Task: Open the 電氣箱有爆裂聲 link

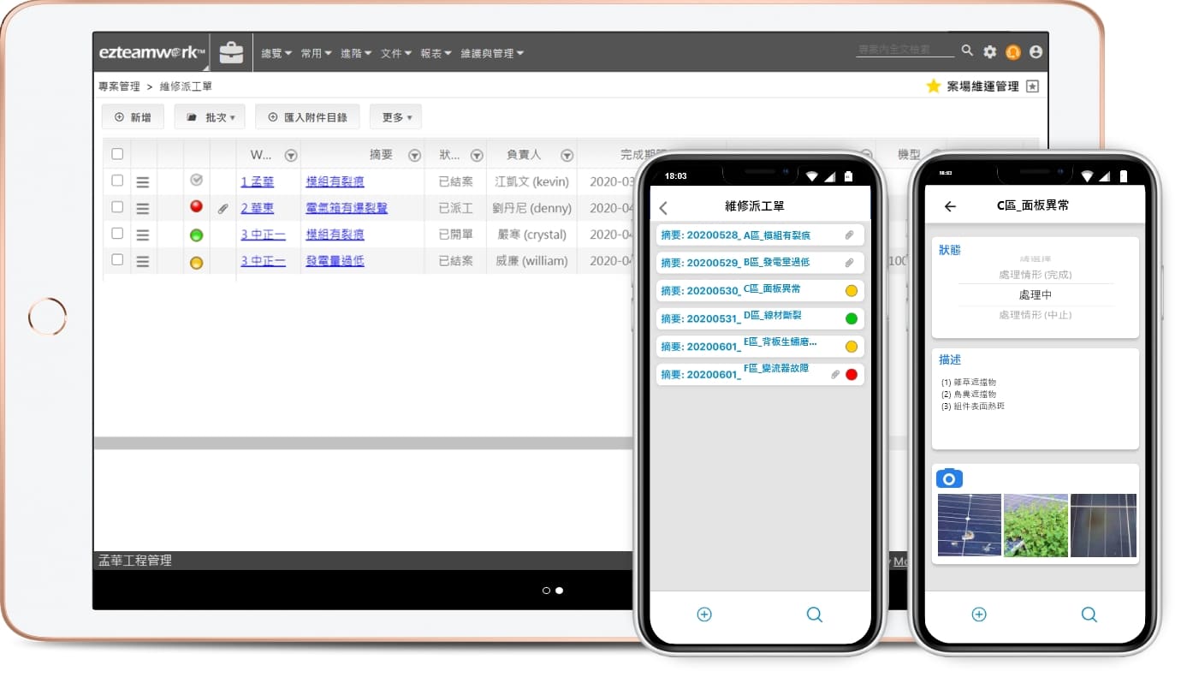Action: (347, 208)
